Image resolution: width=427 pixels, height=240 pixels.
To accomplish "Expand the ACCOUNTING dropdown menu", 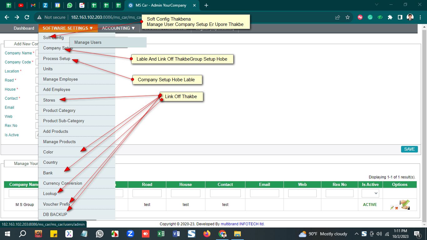I will coord(118,28).
